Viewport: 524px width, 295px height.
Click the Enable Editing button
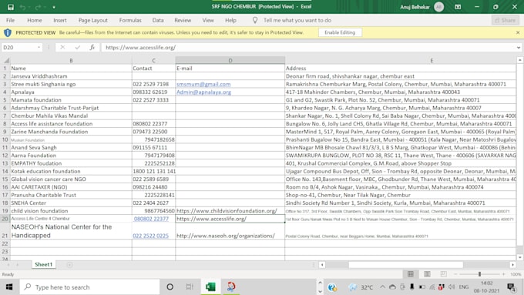tap(340, 32)
